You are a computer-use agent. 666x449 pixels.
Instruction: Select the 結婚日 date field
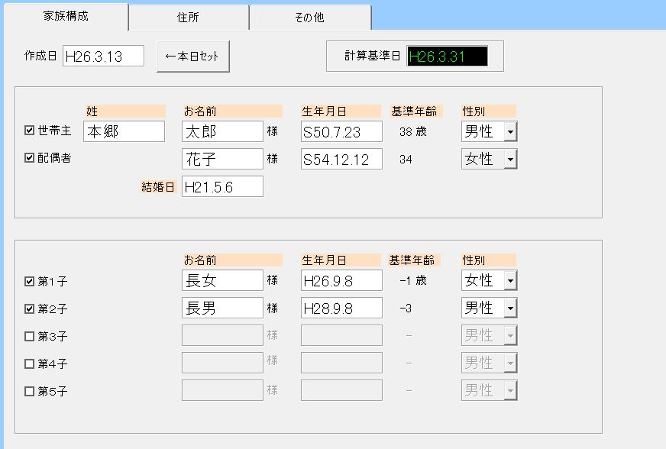(x=222, y=186)
